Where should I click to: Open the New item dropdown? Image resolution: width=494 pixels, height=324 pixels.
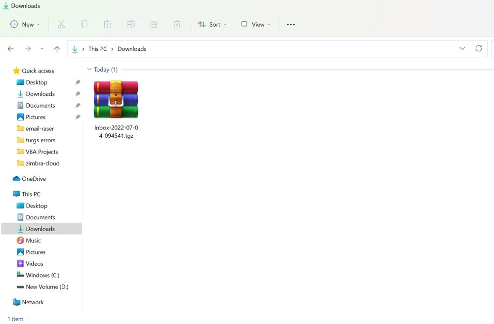tap(25, 24)
